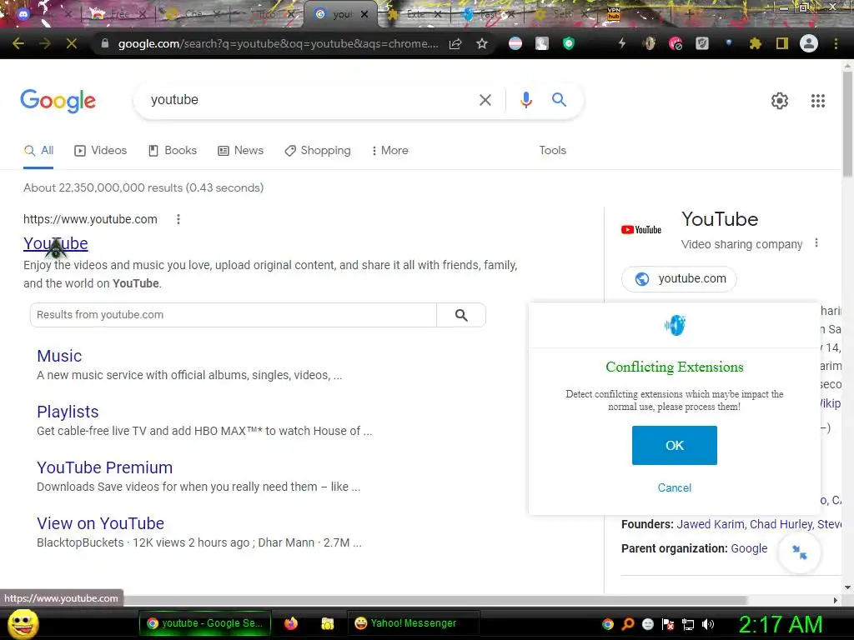The height and width of the screenshot is (640, 854).
Task: Open the View on YouTube sitelink
Action: 100,523
